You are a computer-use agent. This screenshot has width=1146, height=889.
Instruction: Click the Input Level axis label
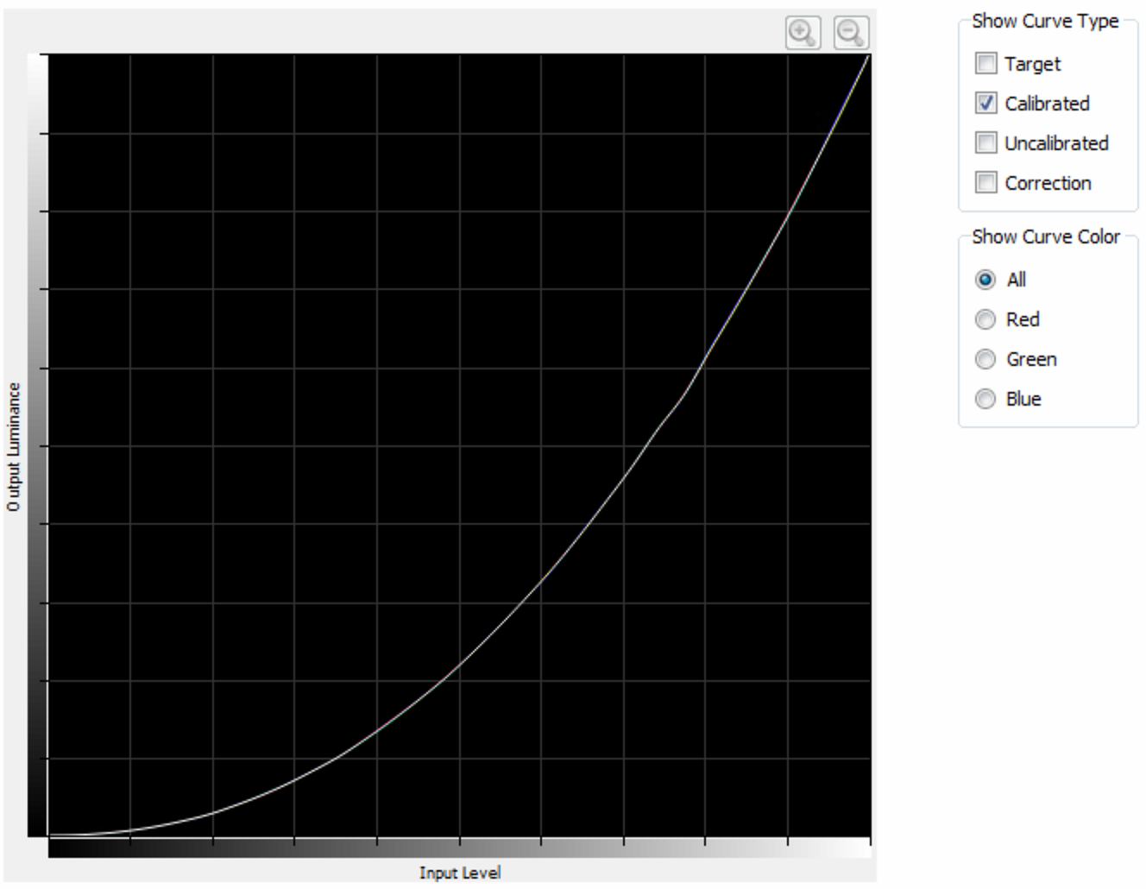tap(459, 873)
